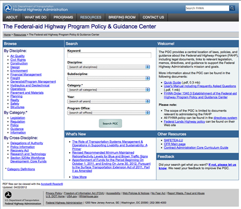
Task: Click the DOT logo in header
Action: tap(7, 8)
